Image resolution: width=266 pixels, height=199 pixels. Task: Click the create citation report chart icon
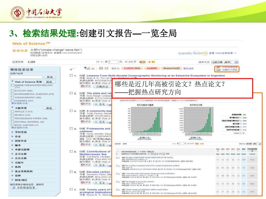coord(218,70)
